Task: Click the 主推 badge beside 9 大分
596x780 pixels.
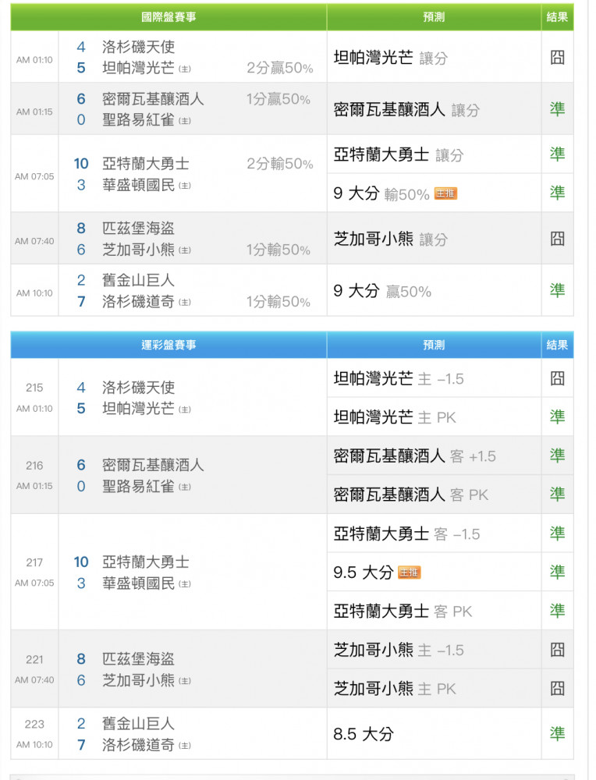Action: [445, 194]
